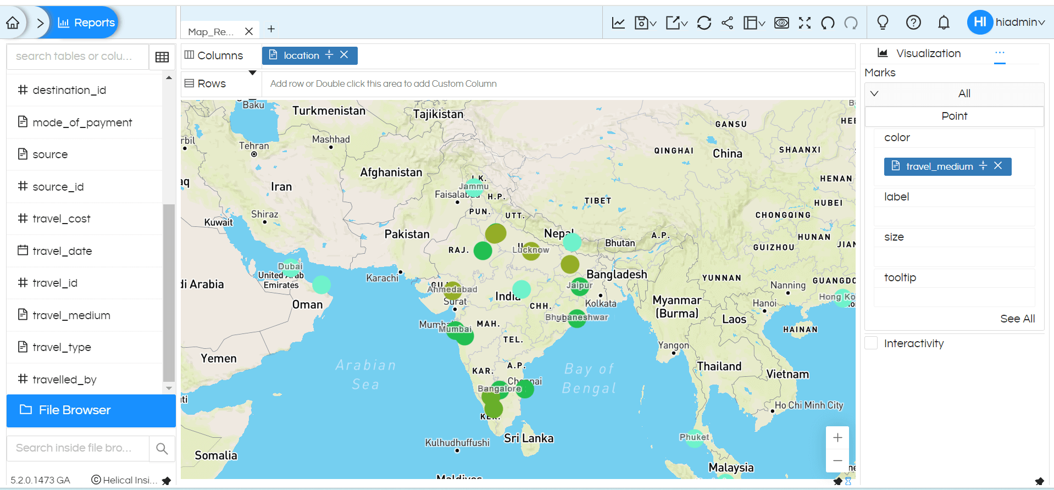Viewport: 1054px width, 490px height.
Task: Expand the layout dropdown arrow
Action: click(762, 23)
